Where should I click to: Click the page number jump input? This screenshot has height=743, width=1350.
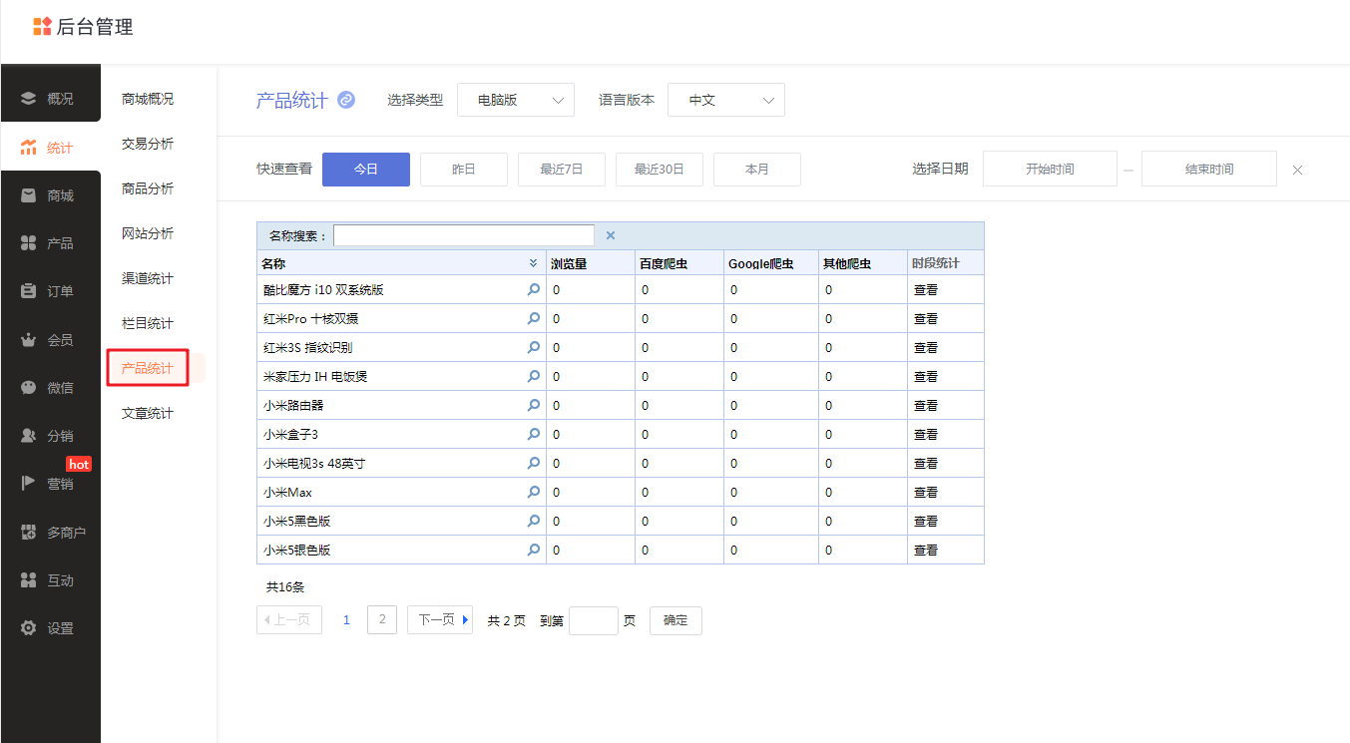[594, 620]
